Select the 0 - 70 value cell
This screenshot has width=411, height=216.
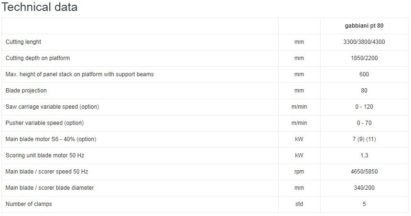pyautogui.click(x=364, y=123)
